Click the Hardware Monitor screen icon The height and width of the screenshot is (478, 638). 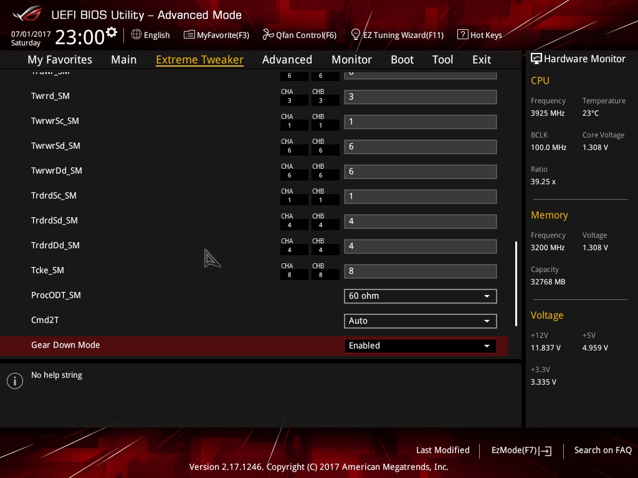coord(536,59)
